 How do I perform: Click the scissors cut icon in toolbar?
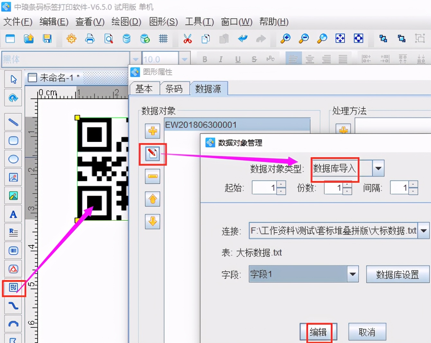coord(188,39)
